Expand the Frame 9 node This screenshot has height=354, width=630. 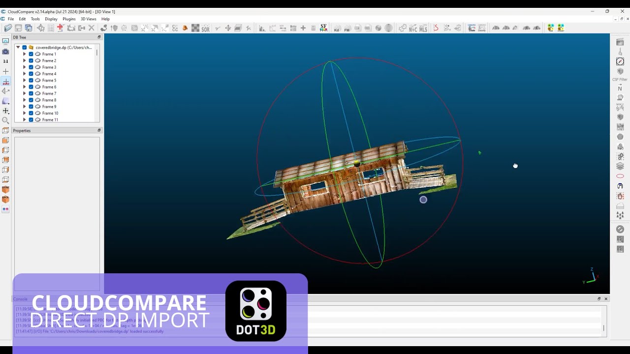[25, 107]
